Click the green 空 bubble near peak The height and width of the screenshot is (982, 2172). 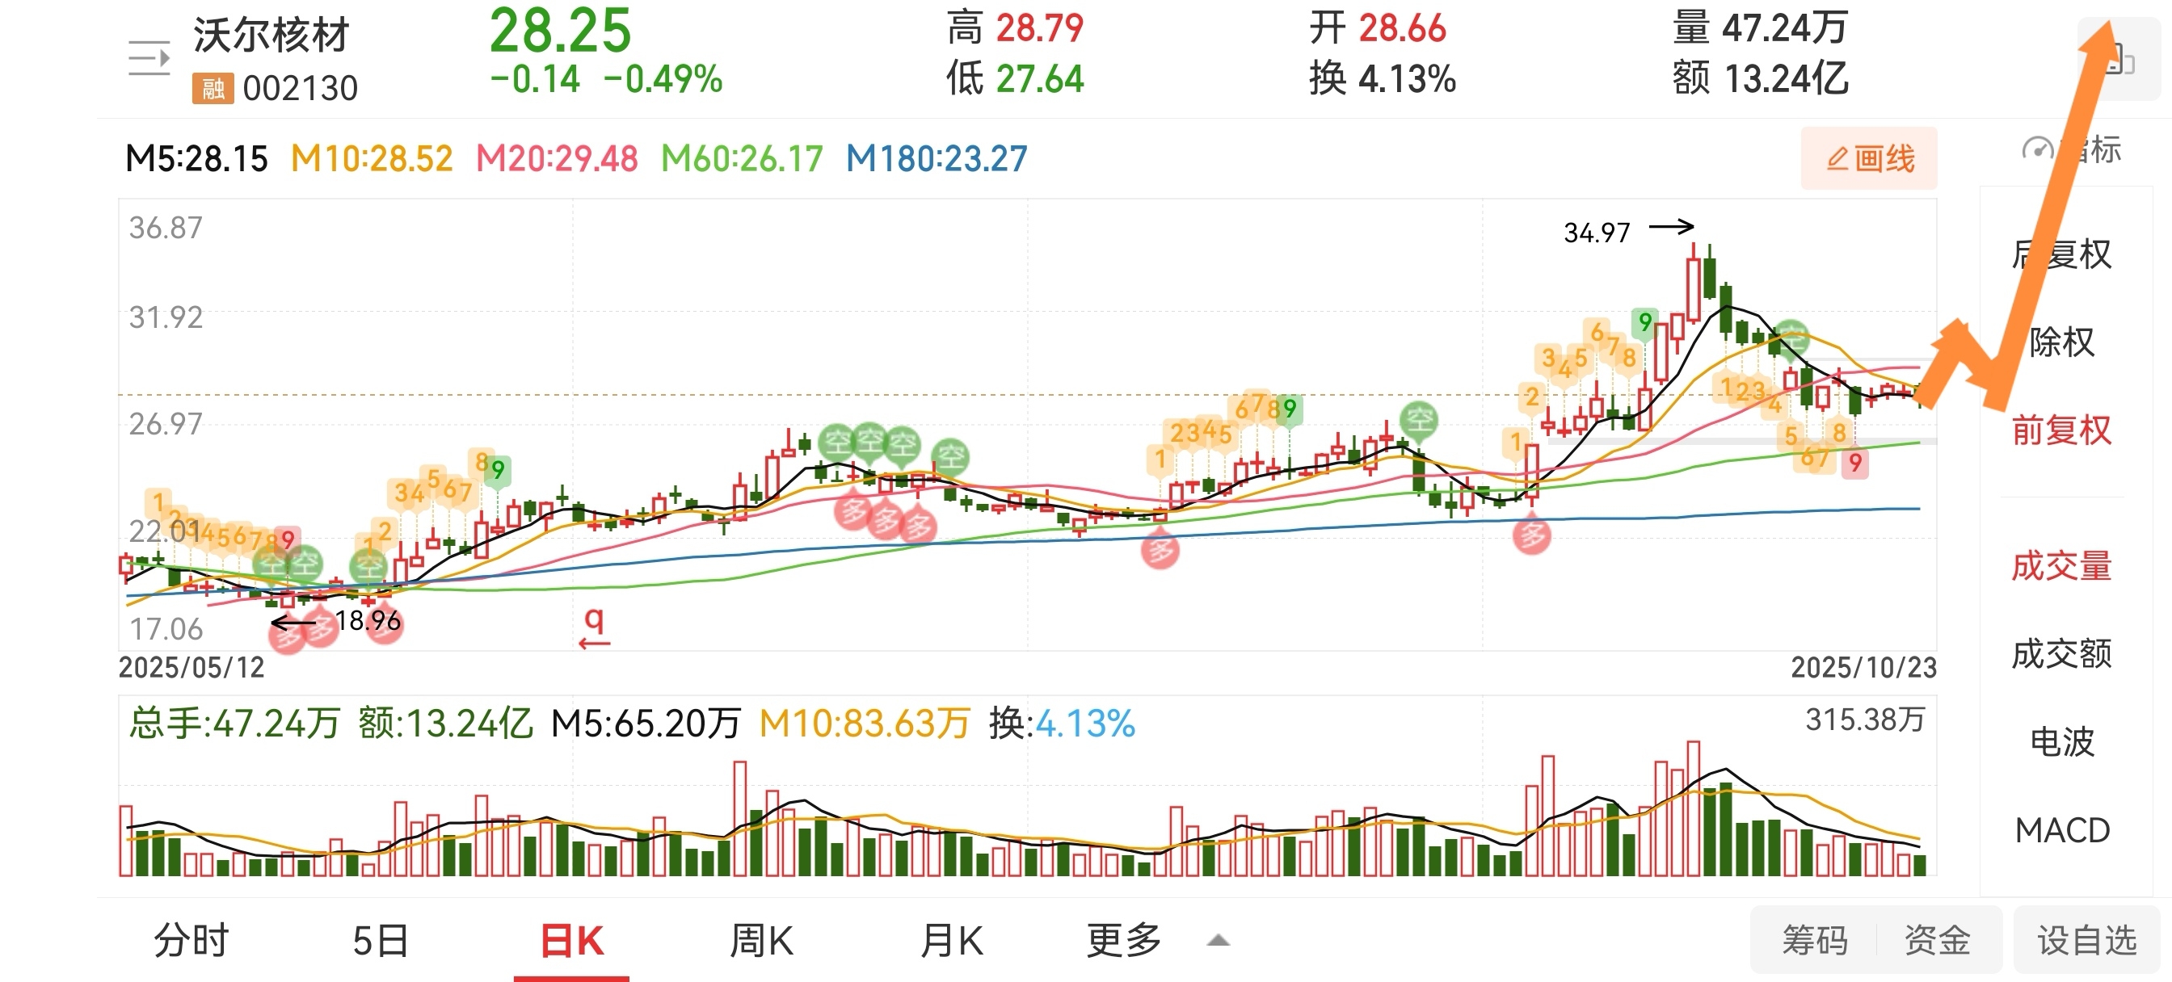tap(1791, 339)
